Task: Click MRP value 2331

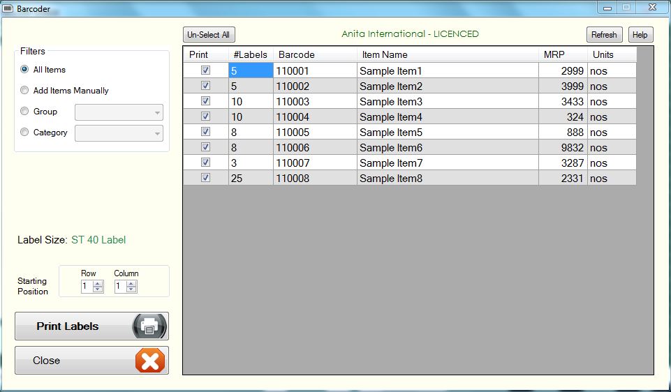Action: point(563,179)
